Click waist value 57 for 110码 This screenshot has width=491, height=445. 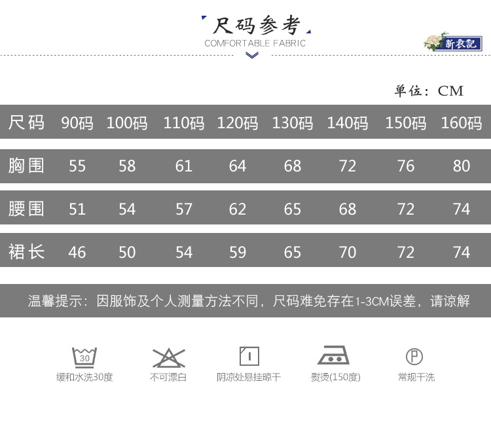(x=184, y=209)
